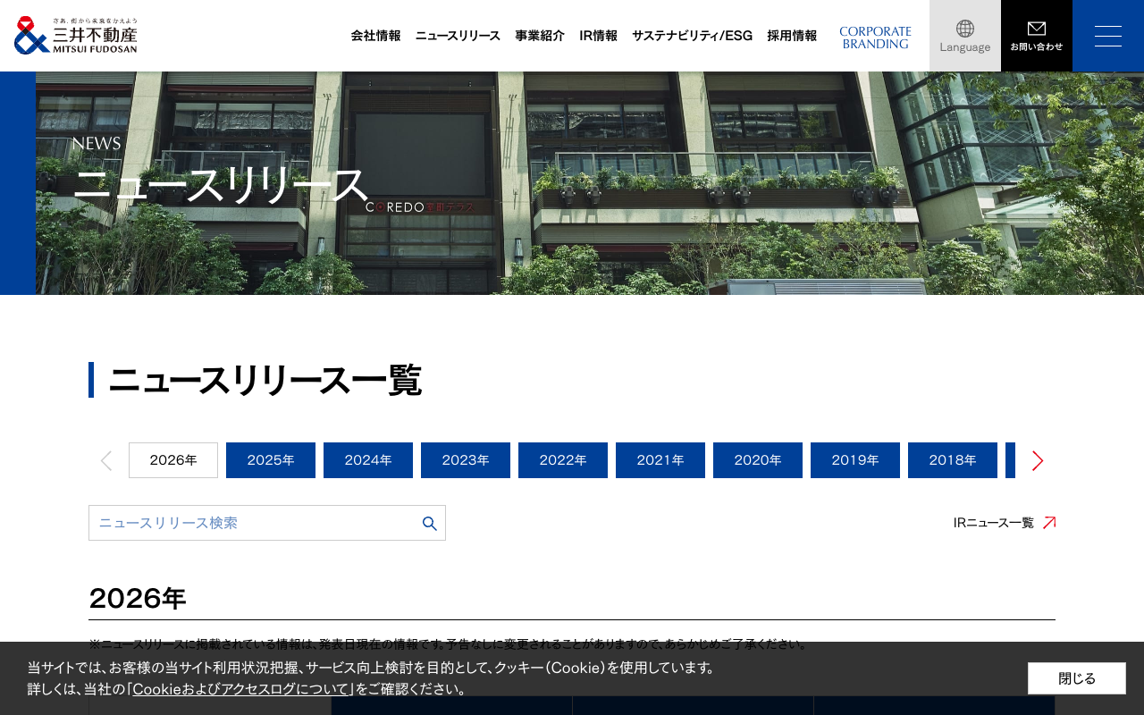
Task: Select the 2021年 tab
Action: click(660, 460)
